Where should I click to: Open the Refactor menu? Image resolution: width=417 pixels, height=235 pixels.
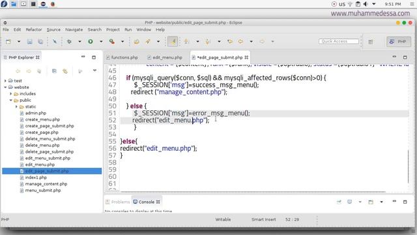point(34,29)
